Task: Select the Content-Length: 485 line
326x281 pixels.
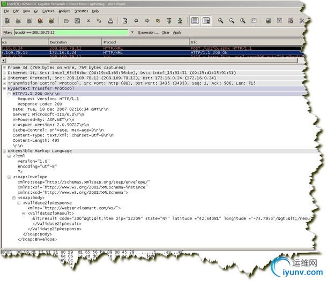Action: 36,140
